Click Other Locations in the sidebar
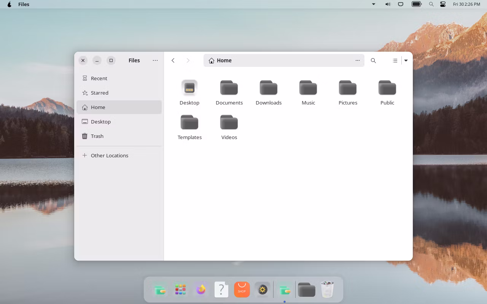The image size is (487, 304). [109, 155]
